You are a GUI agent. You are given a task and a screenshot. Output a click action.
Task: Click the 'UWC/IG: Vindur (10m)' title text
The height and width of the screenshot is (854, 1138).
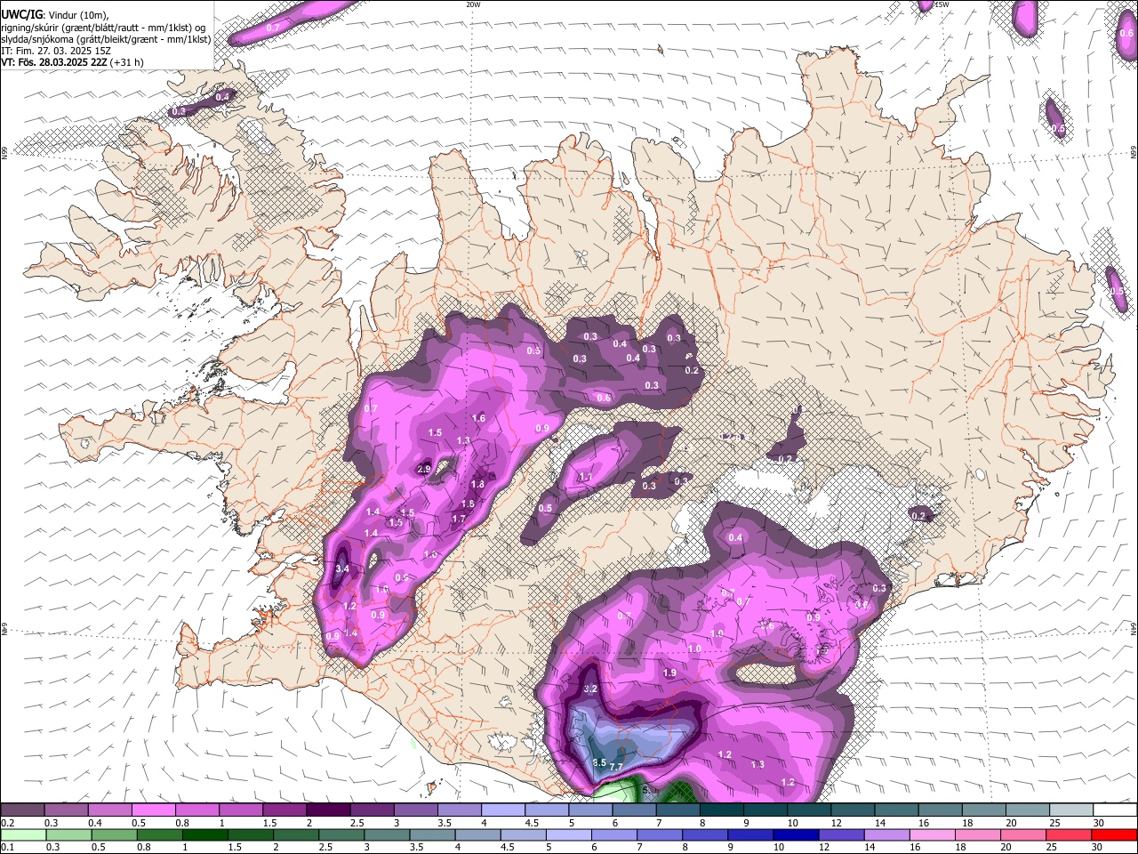tap(55, 15)
